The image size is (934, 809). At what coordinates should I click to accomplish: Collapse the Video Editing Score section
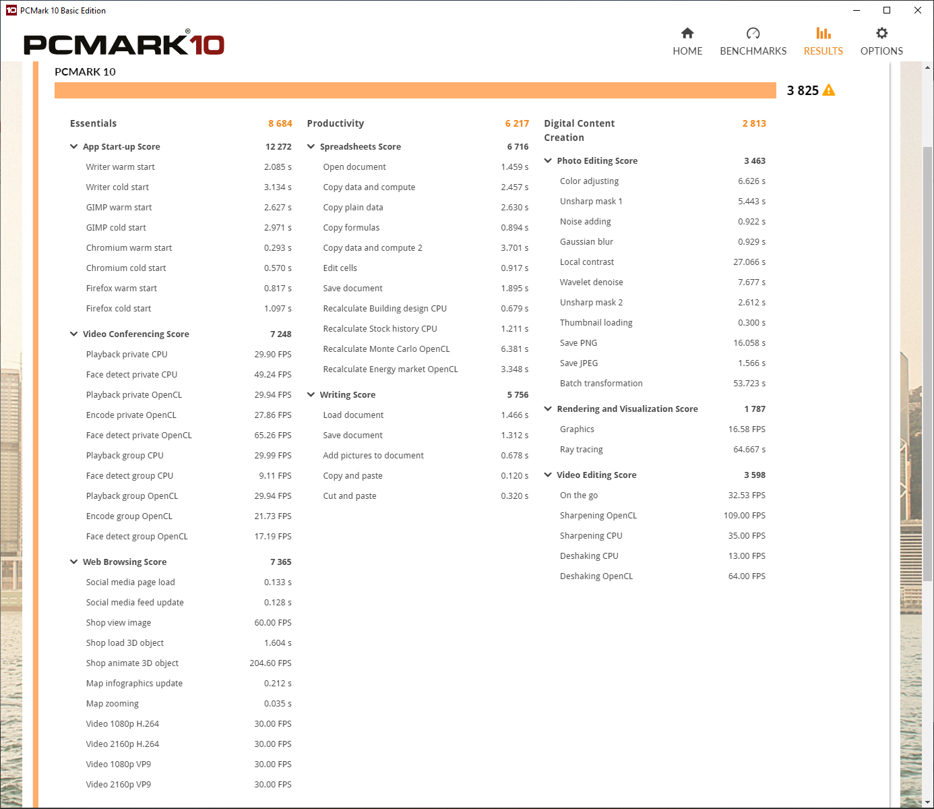548,475
